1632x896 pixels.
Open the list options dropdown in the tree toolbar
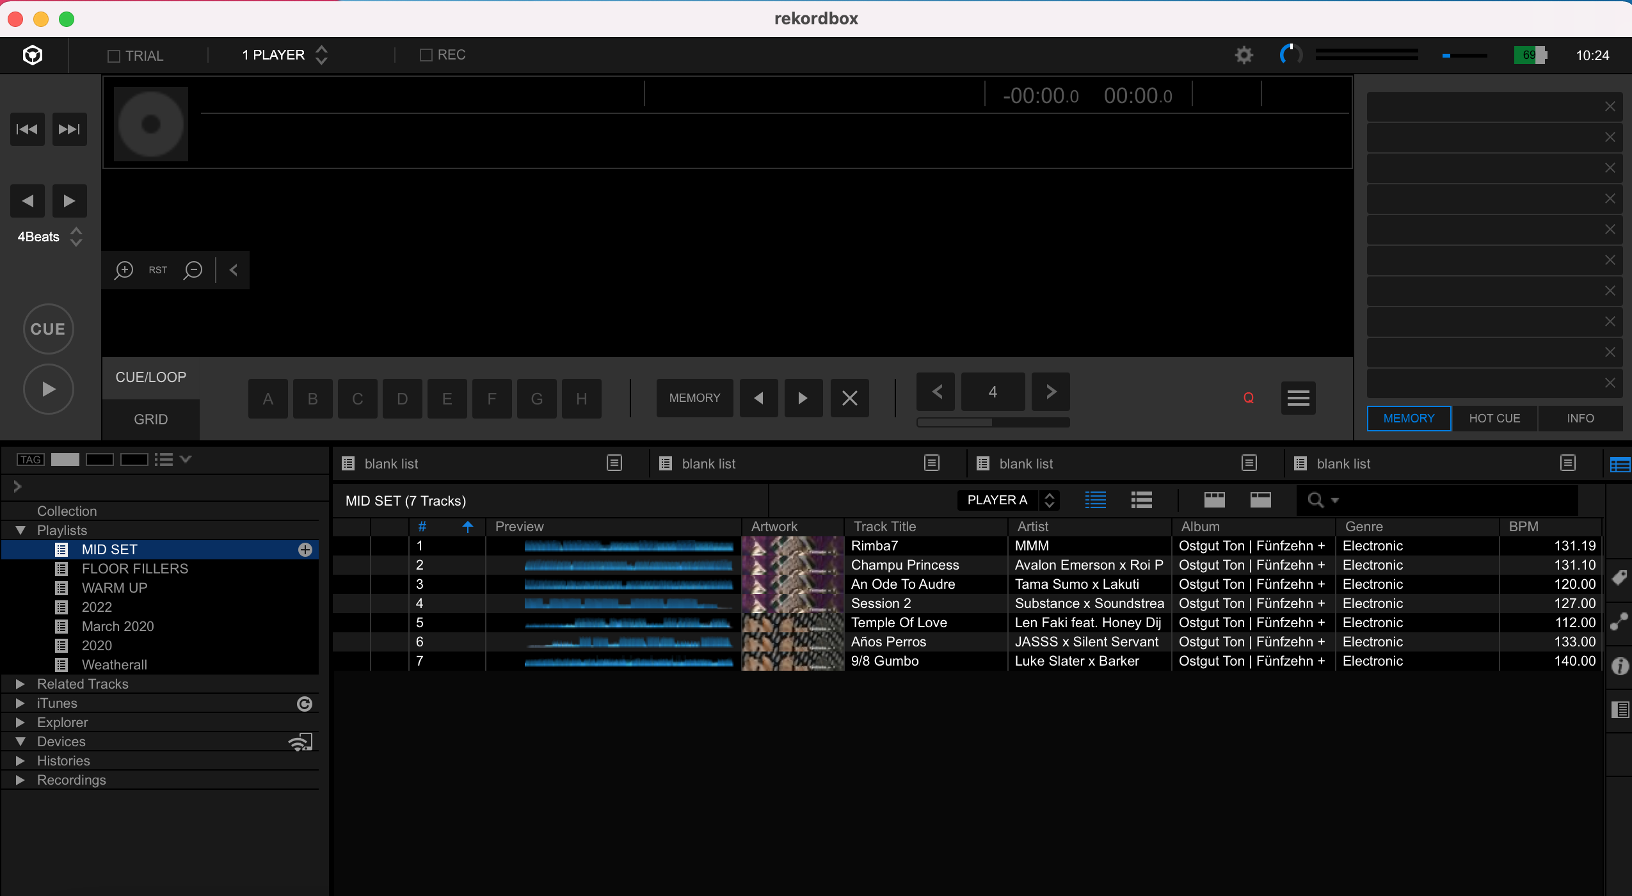point(173,460)
